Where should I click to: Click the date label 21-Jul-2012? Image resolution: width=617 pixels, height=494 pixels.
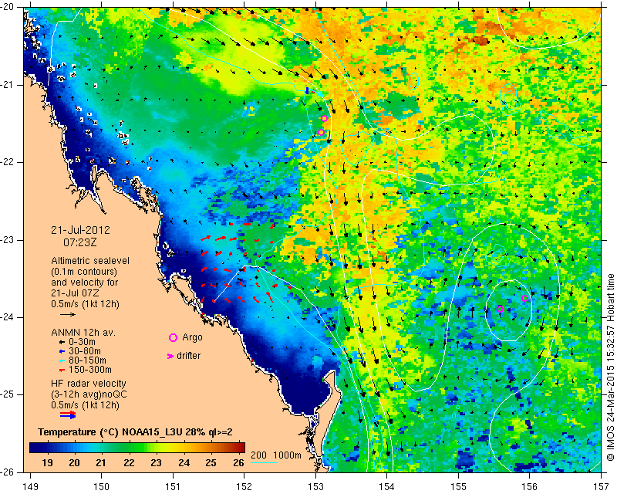[81, 230]
